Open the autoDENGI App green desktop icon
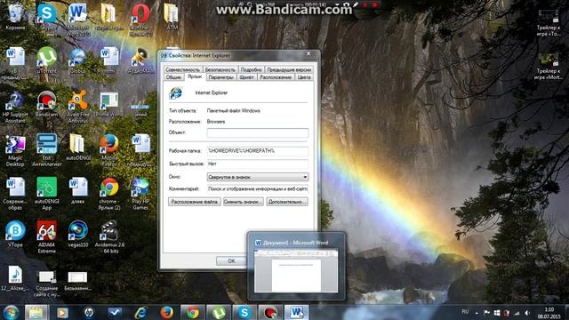Image resolution: width=569 pixels, height=320 pixels. coord(47,194)
